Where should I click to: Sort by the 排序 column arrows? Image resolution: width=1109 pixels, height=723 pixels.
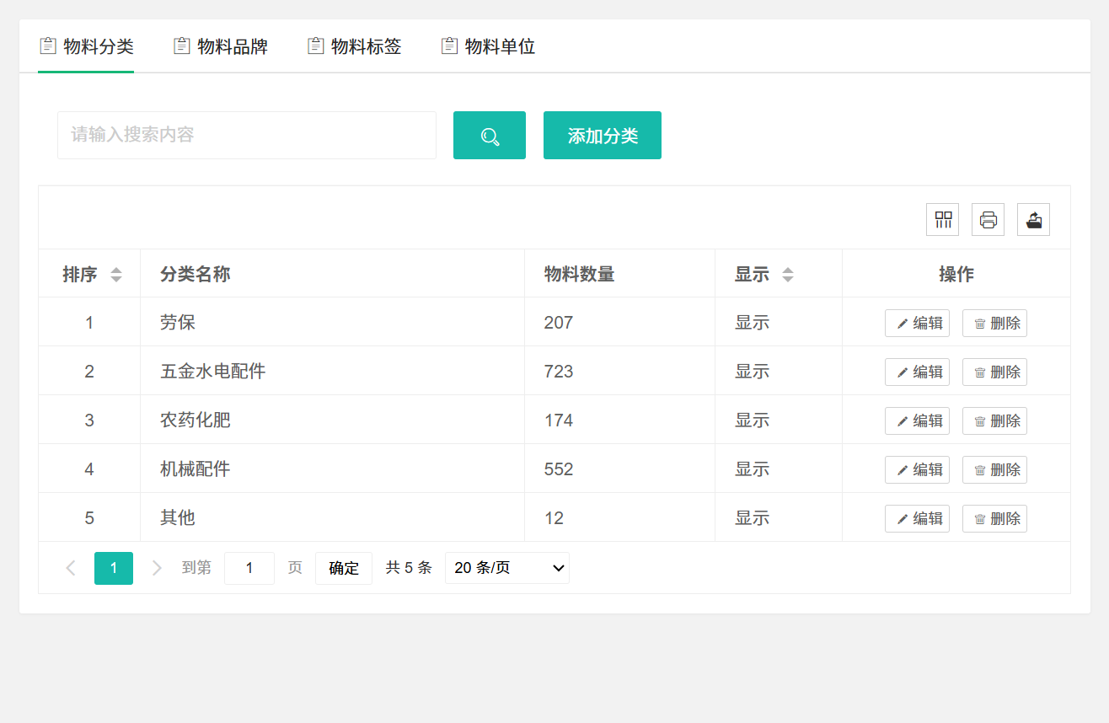click(x=116, y=275)
